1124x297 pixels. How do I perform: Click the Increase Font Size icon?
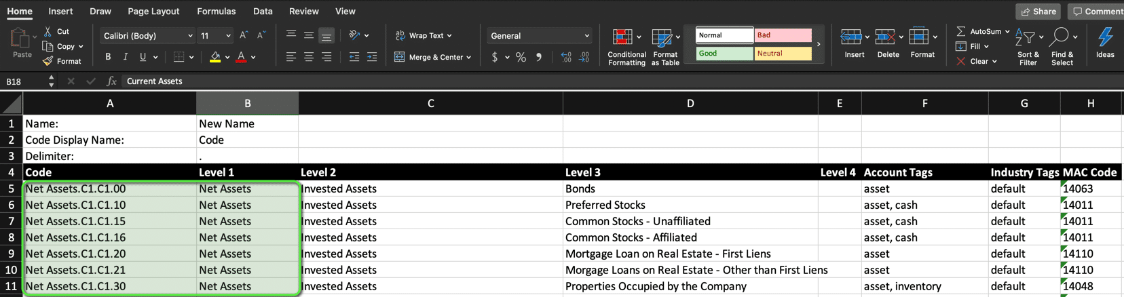(x=244, y=35)
